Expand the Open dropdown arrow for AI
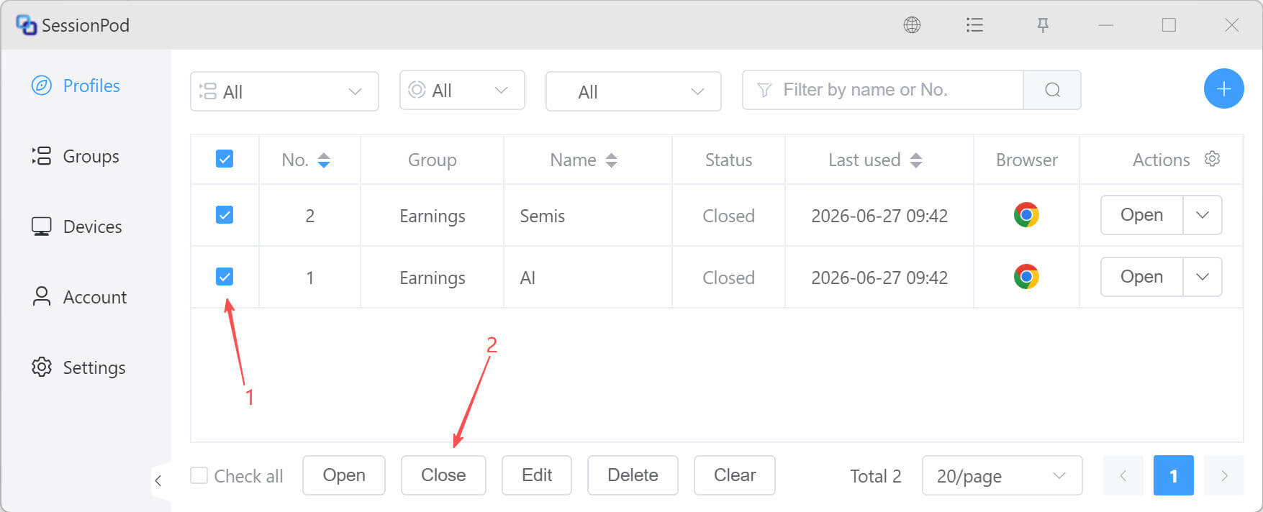 [x=1202, y=277]
